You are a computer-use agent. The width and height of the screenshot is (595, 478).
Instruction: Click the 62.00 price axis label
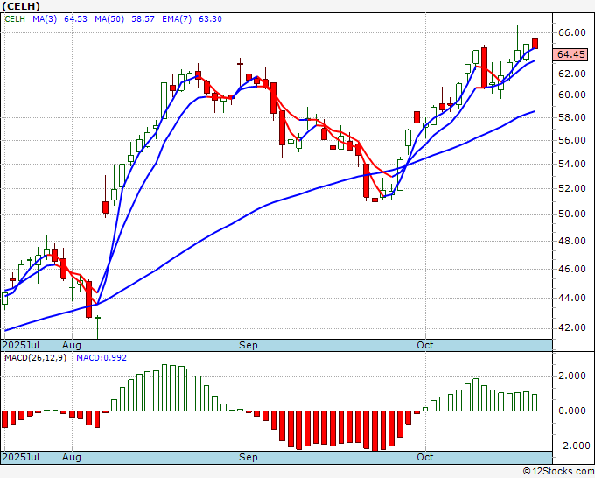click(572, 74)
